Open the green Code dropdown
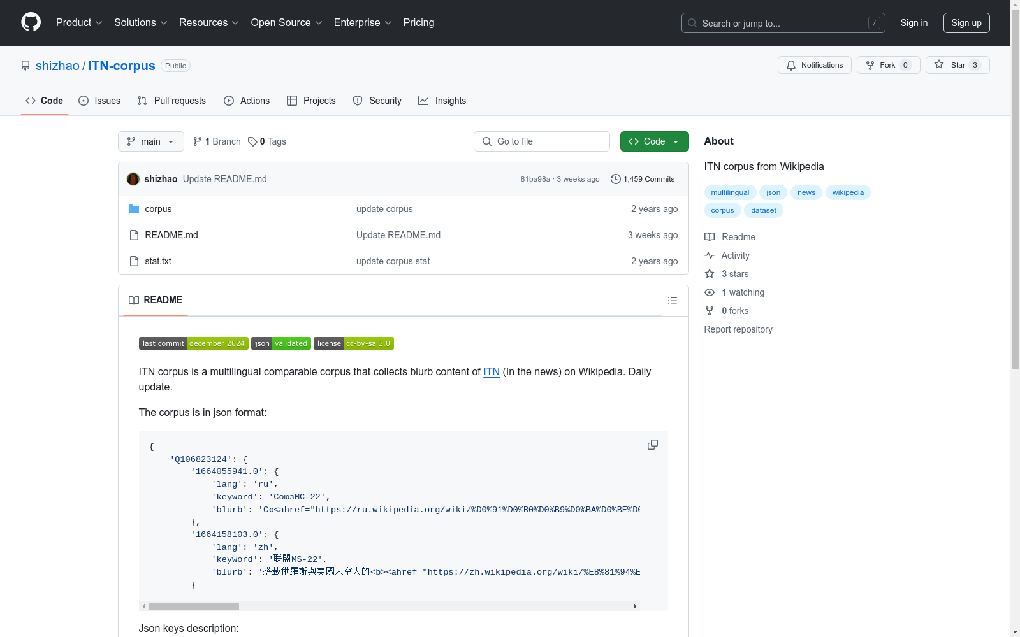Viewport: 1020px width, 637px height. point(654,141)
